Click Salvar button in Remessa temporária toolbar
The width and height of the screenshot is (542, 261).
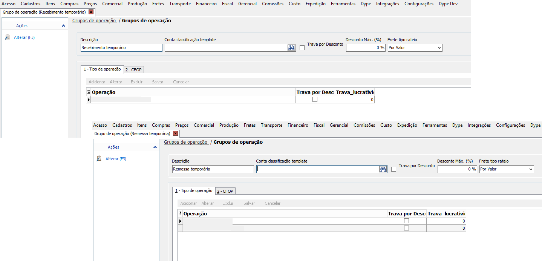(249, 203)
